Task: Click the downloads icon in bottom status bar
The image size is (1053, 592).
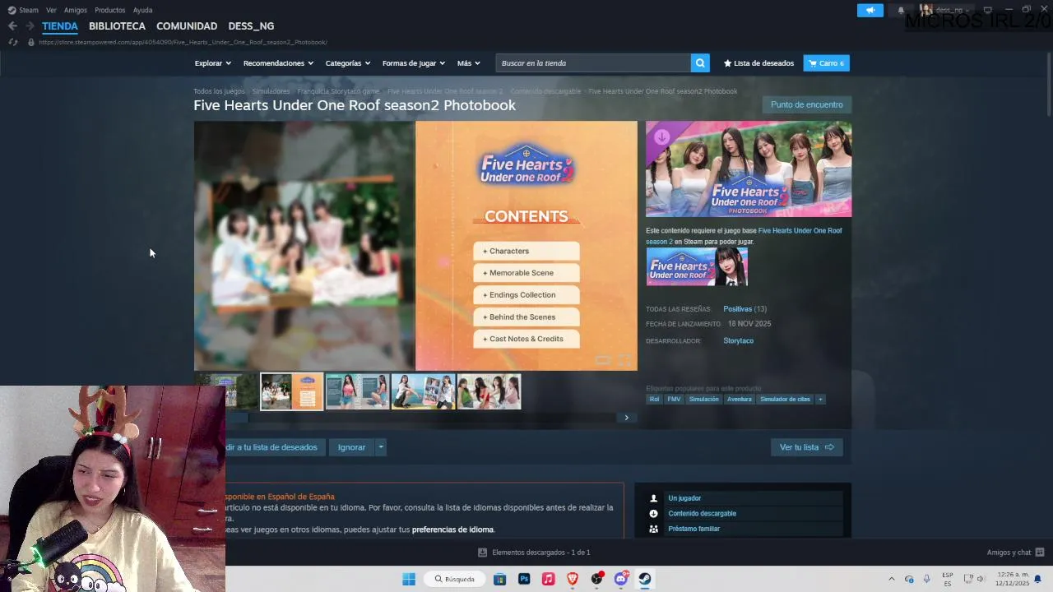Action: [483, 553]
